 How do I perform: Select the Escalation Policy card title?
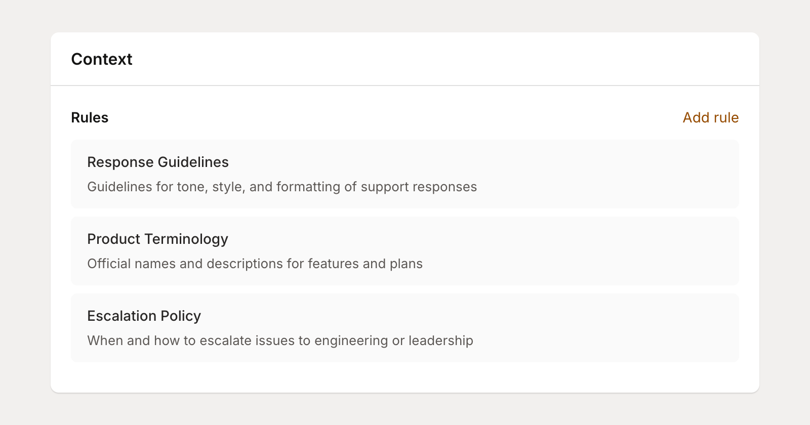point(144,316)
